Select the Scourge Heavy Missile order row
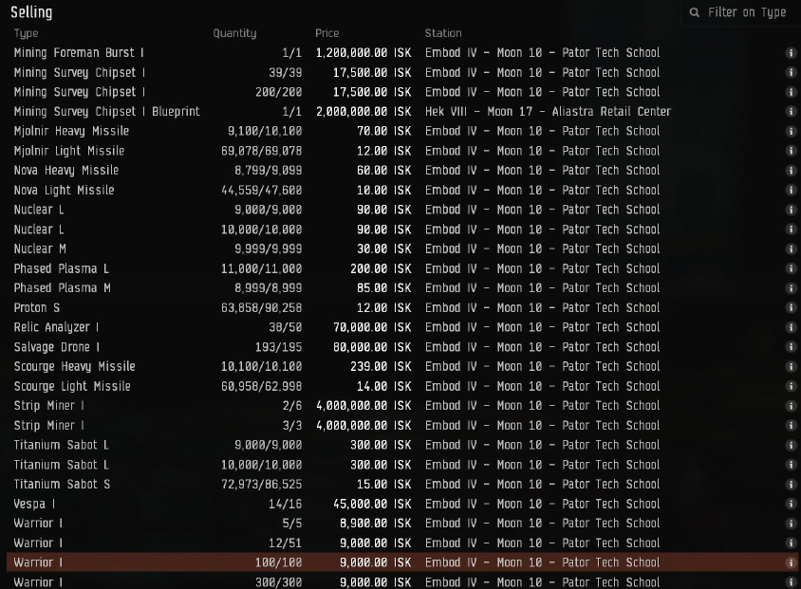 (x=380, y=367)
